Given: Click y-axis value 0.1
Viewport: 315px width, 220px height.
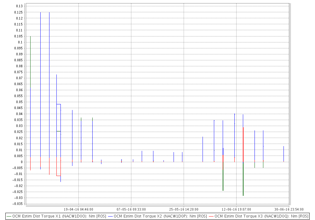Looking at the screenshot, I should pyautogui.click(x=20, y=42).
